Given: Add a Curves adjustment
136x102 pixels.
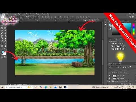Looking at the screenshot, I should [118, 44].
